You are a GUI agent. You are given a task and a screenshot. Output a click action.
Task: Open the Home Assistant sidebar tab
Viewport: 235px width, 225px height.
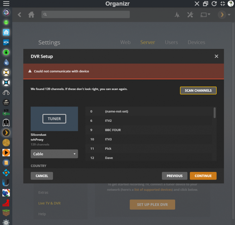click(6, 32)
